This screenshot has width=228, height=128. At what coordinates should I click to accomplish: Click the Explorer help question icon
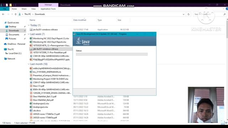pyautogui.click(x=227, y=9)
